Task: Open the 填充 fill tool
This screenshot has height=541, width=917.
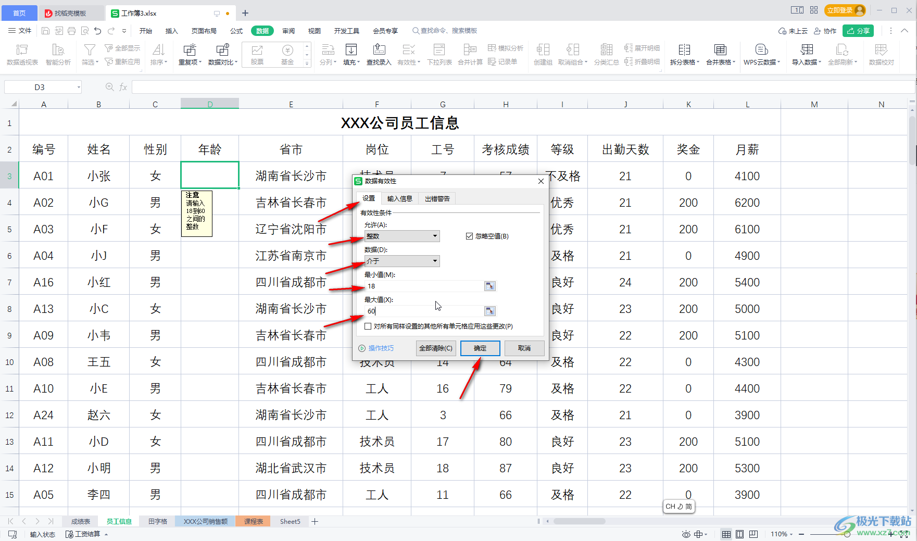Action: tap(351, 54)
